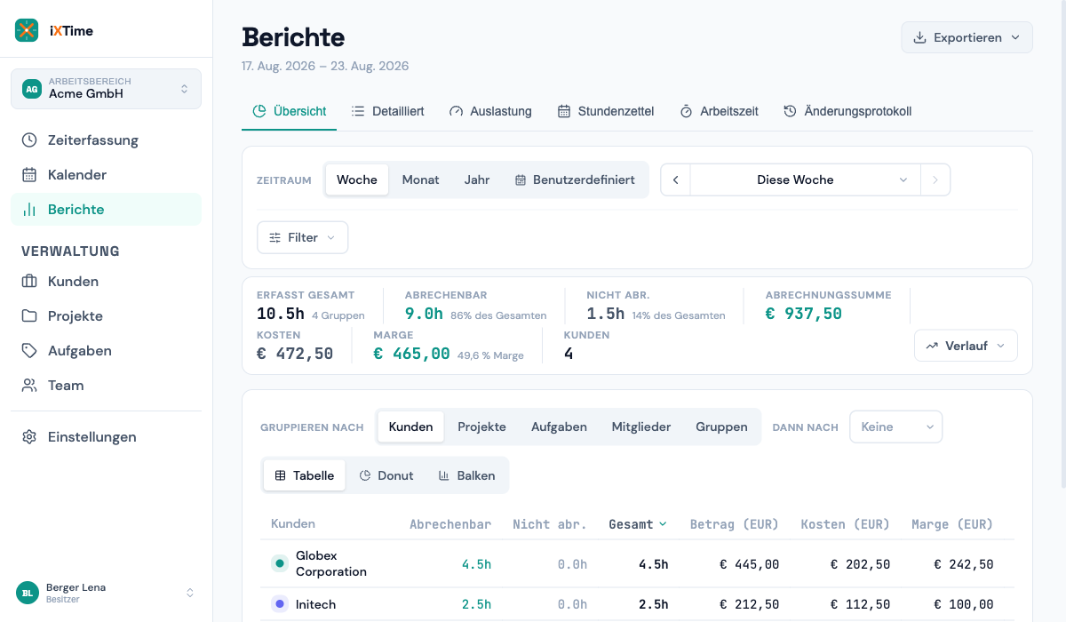Click the iXTime logo icon
Image resolution: width=1066 pixels, height=622 pixels.
27,30
